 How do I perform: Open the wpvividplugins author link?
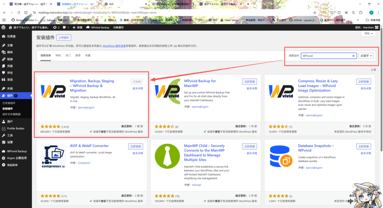pos(86,107)
